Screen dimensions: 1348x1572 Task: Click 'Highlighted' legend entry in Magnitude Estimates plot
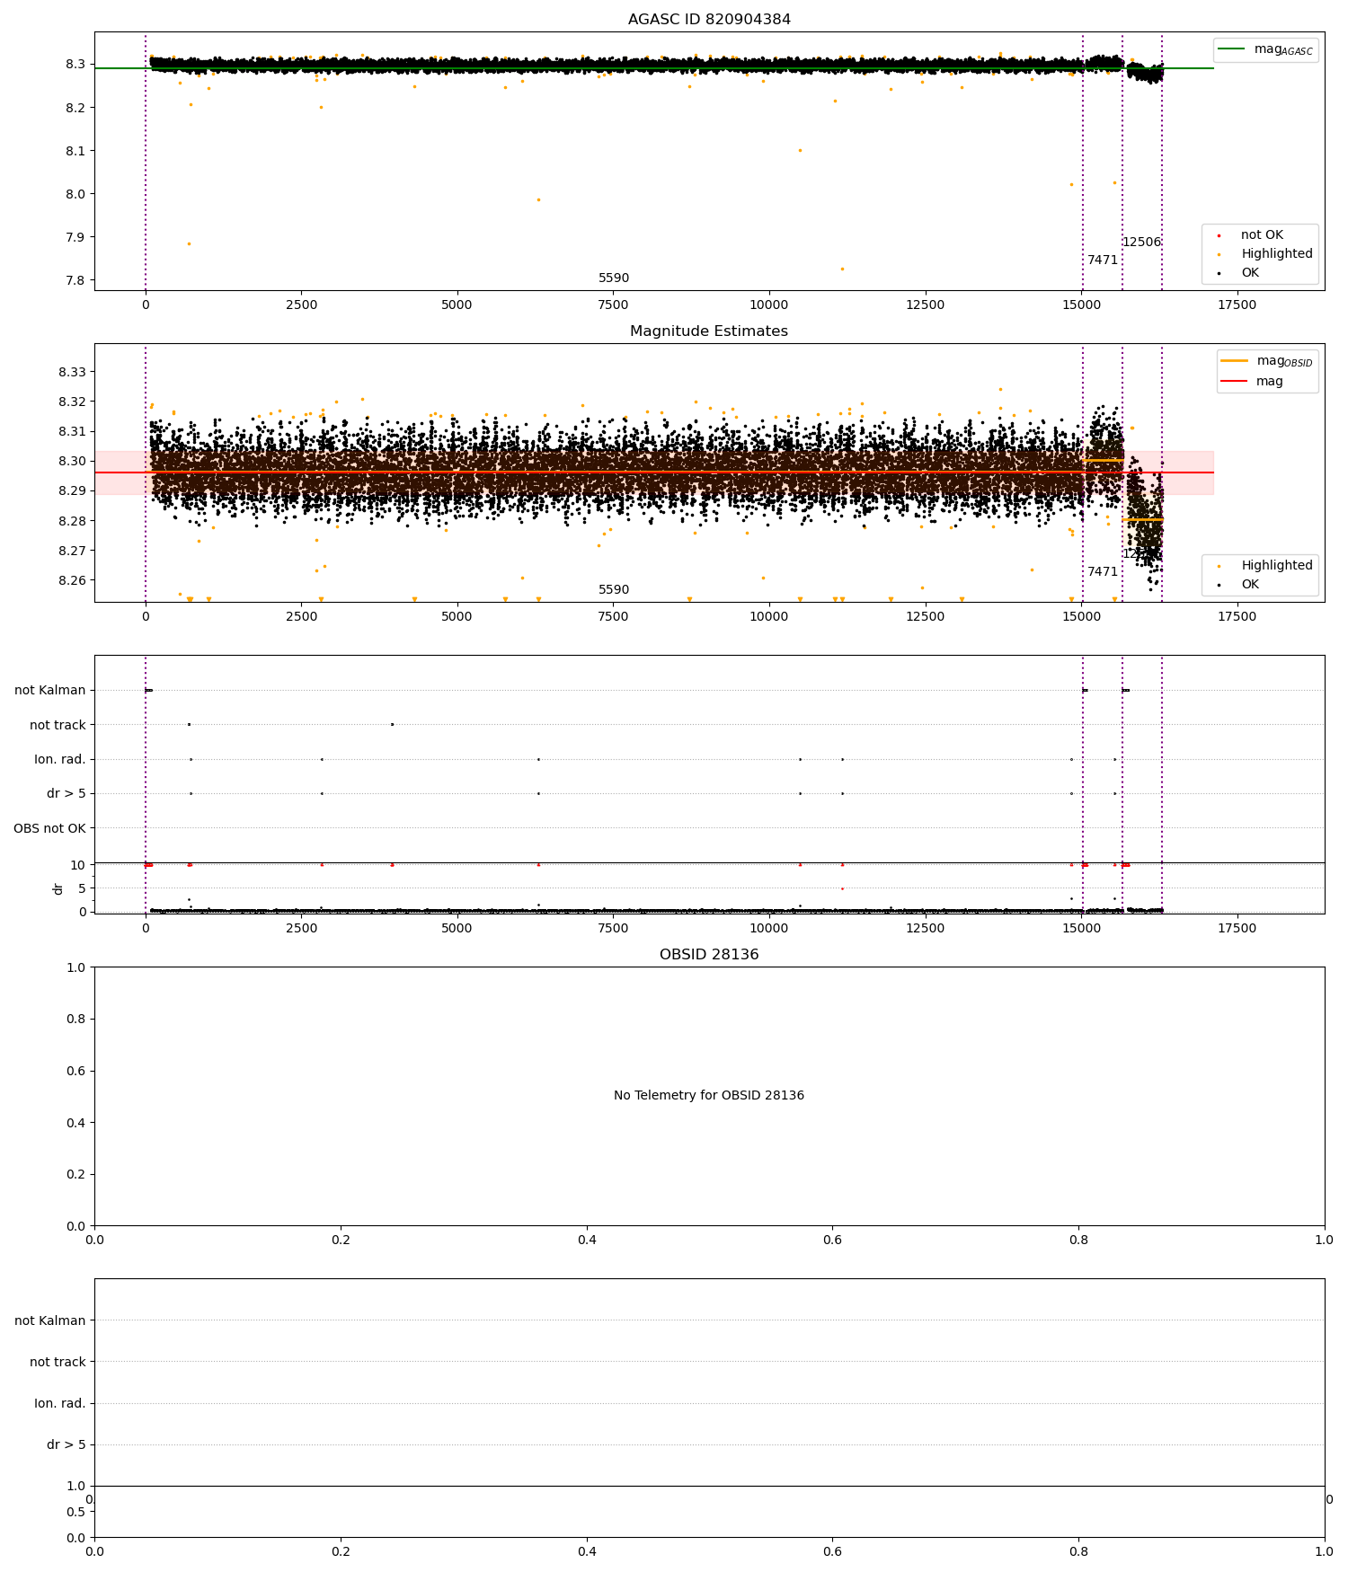(1277, 566)
